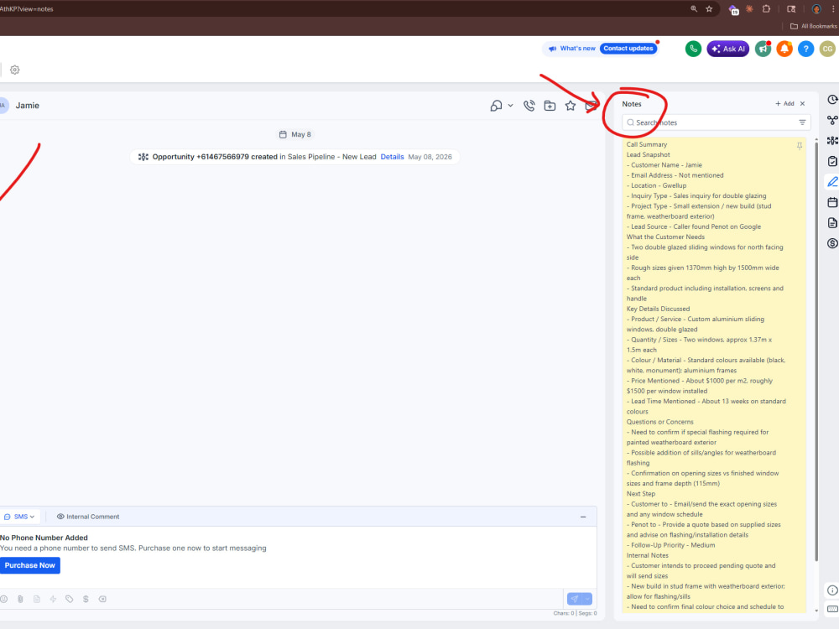Click the Location - Gwellup line
Screen dimensions: 839x629
point(657,185)
